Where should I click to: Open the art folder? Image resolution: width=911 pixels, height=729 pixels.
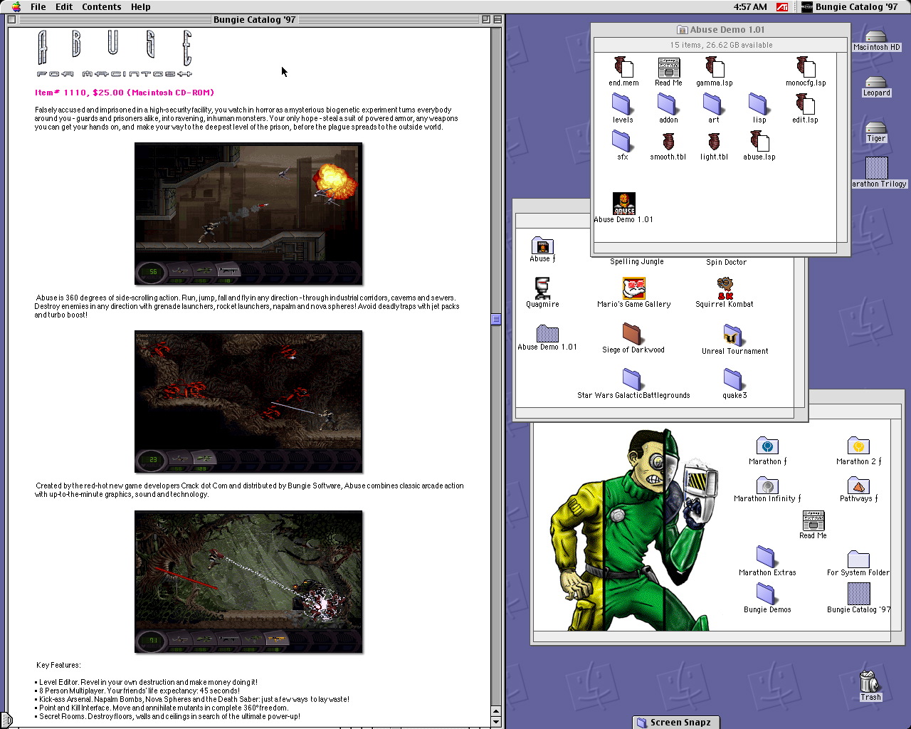[713, 105]
